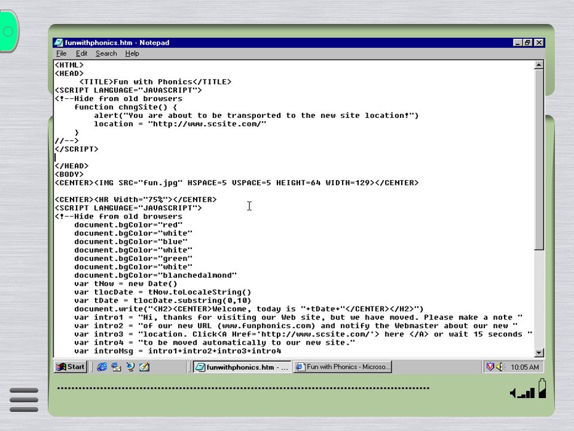Open the Help menu
This screenshot has width=574, height=431.
pyautogui.click(x=132, y=53)
